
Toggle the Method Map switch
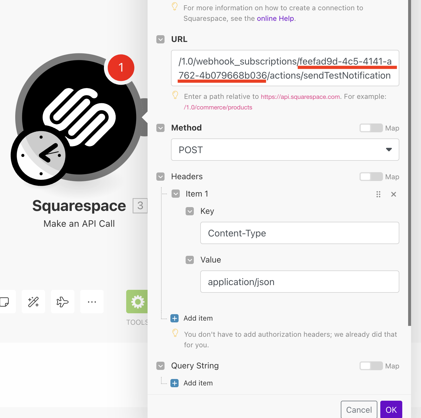pos(371,128)
